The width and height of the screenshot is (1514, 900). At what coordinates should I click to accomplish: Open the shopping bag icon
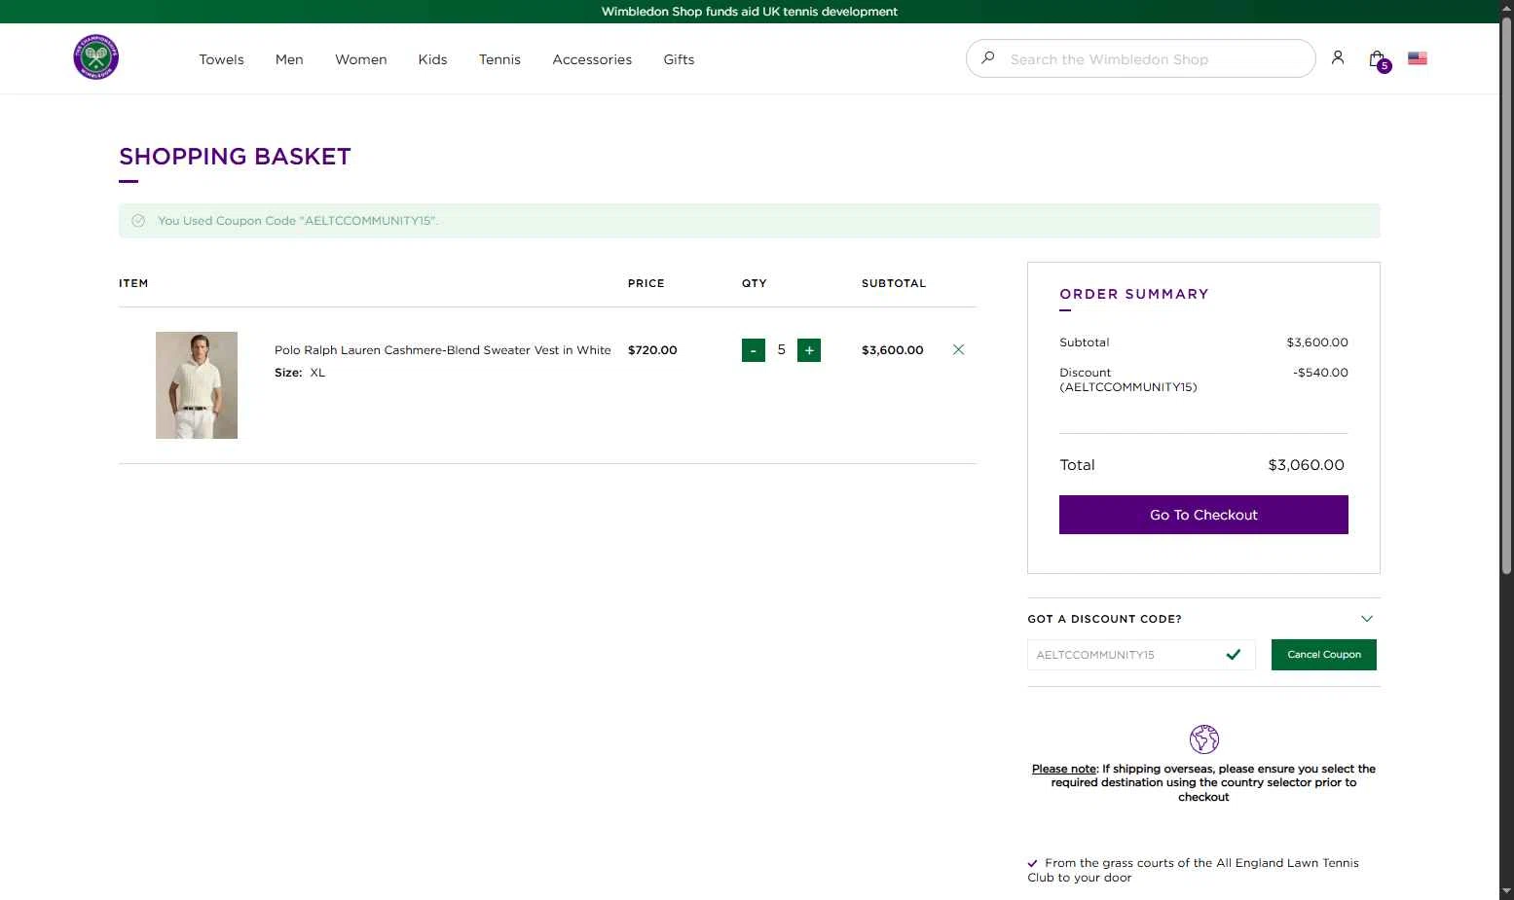[x=1376, y=58]
